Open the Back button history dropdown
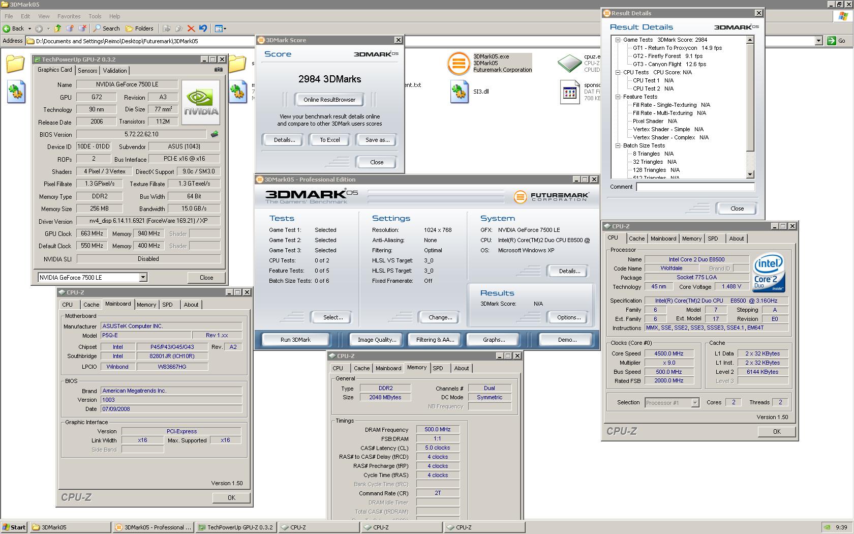The width and height of the screenshot is (854, 534). tap(29, 28)
